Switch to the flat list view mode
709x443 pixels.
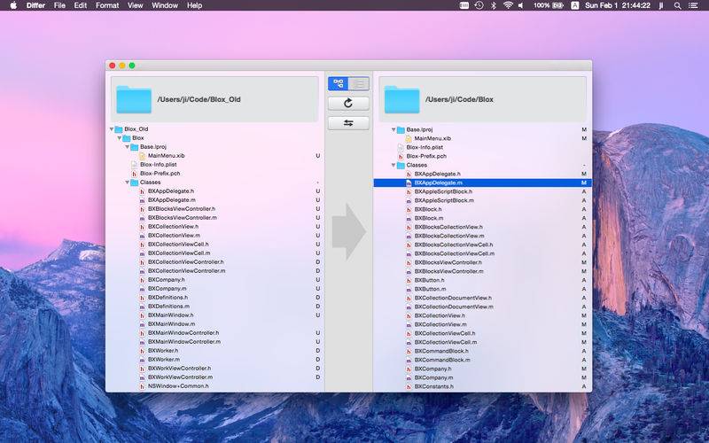(359, 83)
